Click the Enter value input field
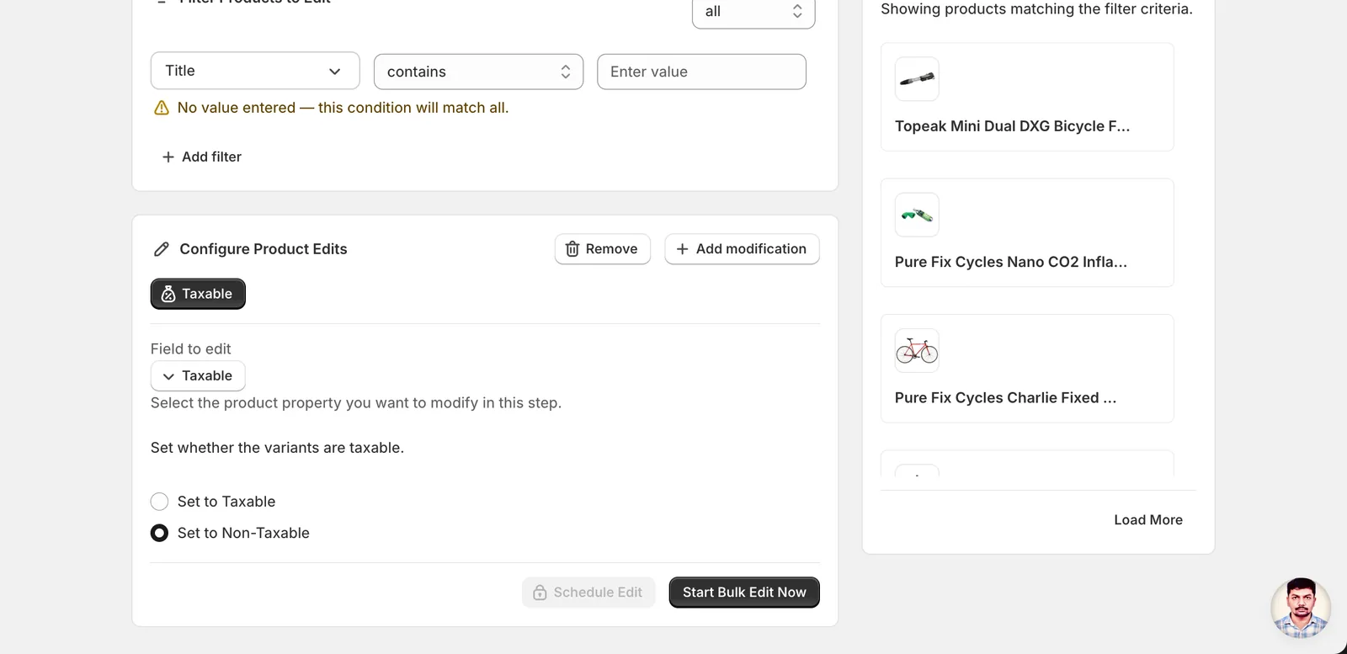 tap(701, 72)
